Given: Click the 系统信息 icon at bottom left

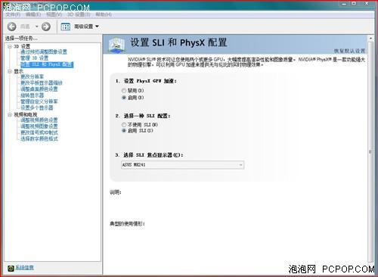Looking at the screenshot, I should pos(11,268).
